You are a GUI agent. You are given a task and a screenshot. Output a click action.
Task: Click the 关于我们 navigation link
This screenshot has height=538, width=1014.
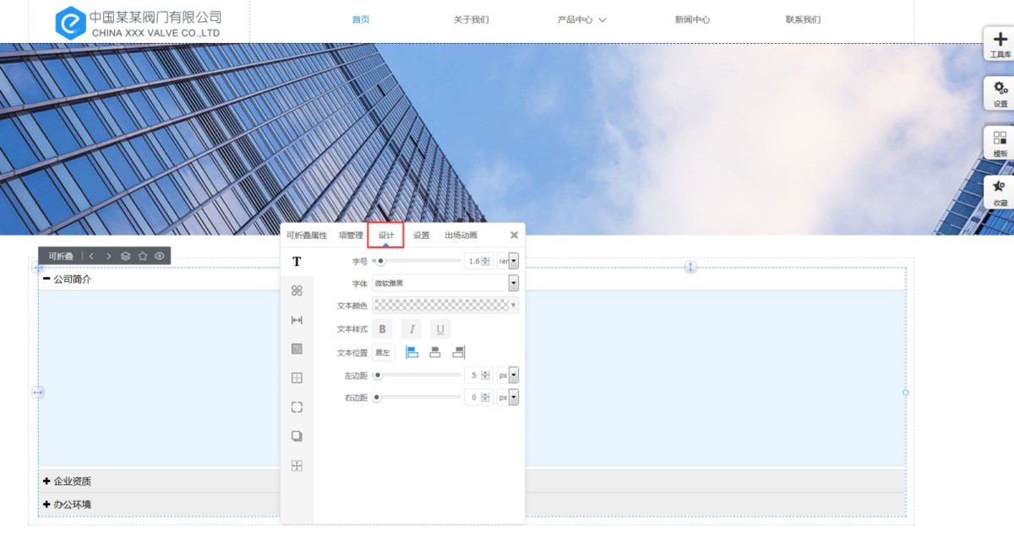coord(471,20)
